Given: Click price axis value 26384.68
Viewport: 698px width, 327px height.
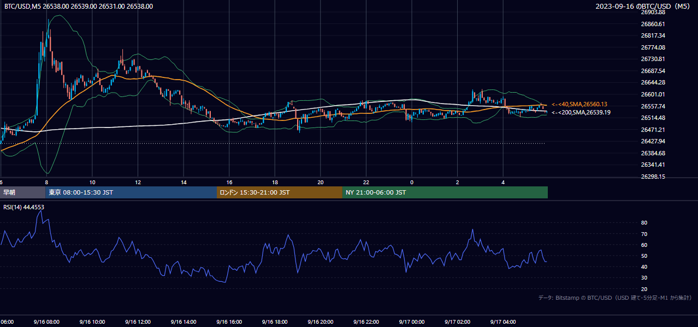Looking at the screenshot, I should (653, 153).
